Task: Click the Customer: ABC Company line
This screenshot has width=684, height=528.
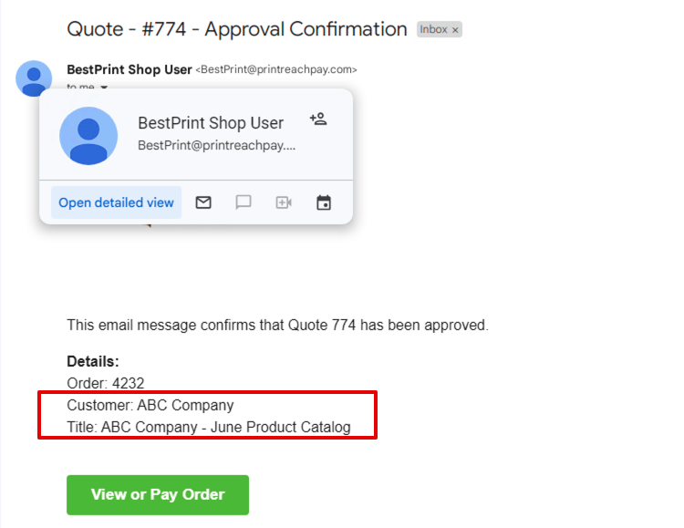Action: pos(150,405)
